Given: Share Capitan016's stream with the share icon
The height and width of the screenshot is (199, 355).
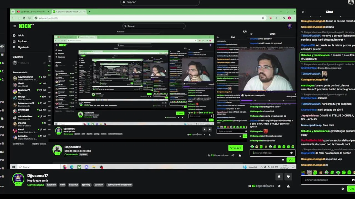Looking at the screenshot, I should pos(232,155).
